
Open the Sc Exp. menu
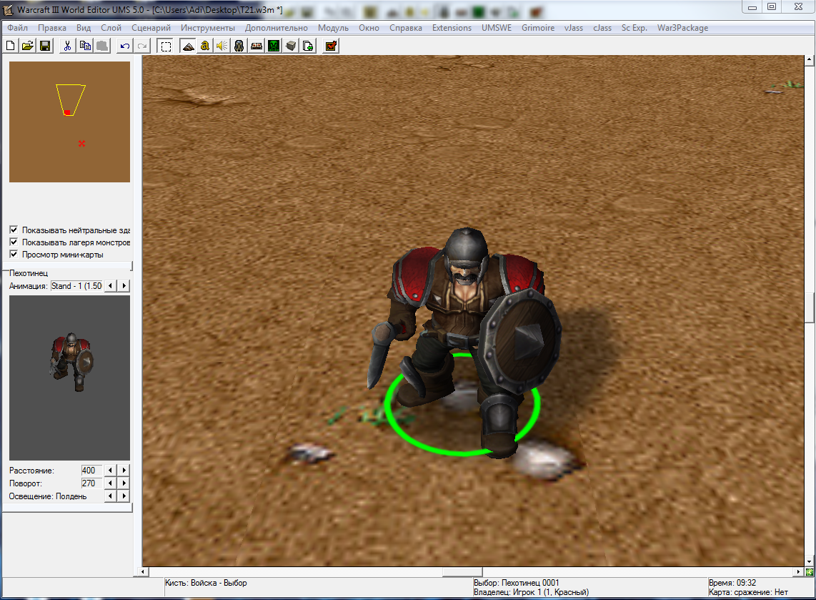(635, 28)
